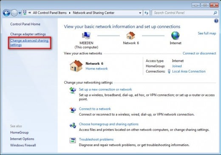This screenshot has width=221, height=155.
Task: Open Set up a new connection or network
Action: 105,89
